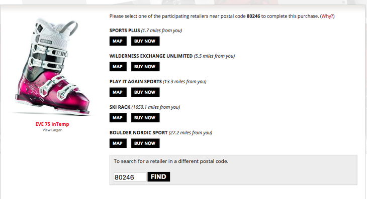Buy now from Wilderness Exchange Unlimited
This screenshot has height=199, width=367.
pos(145,67)
